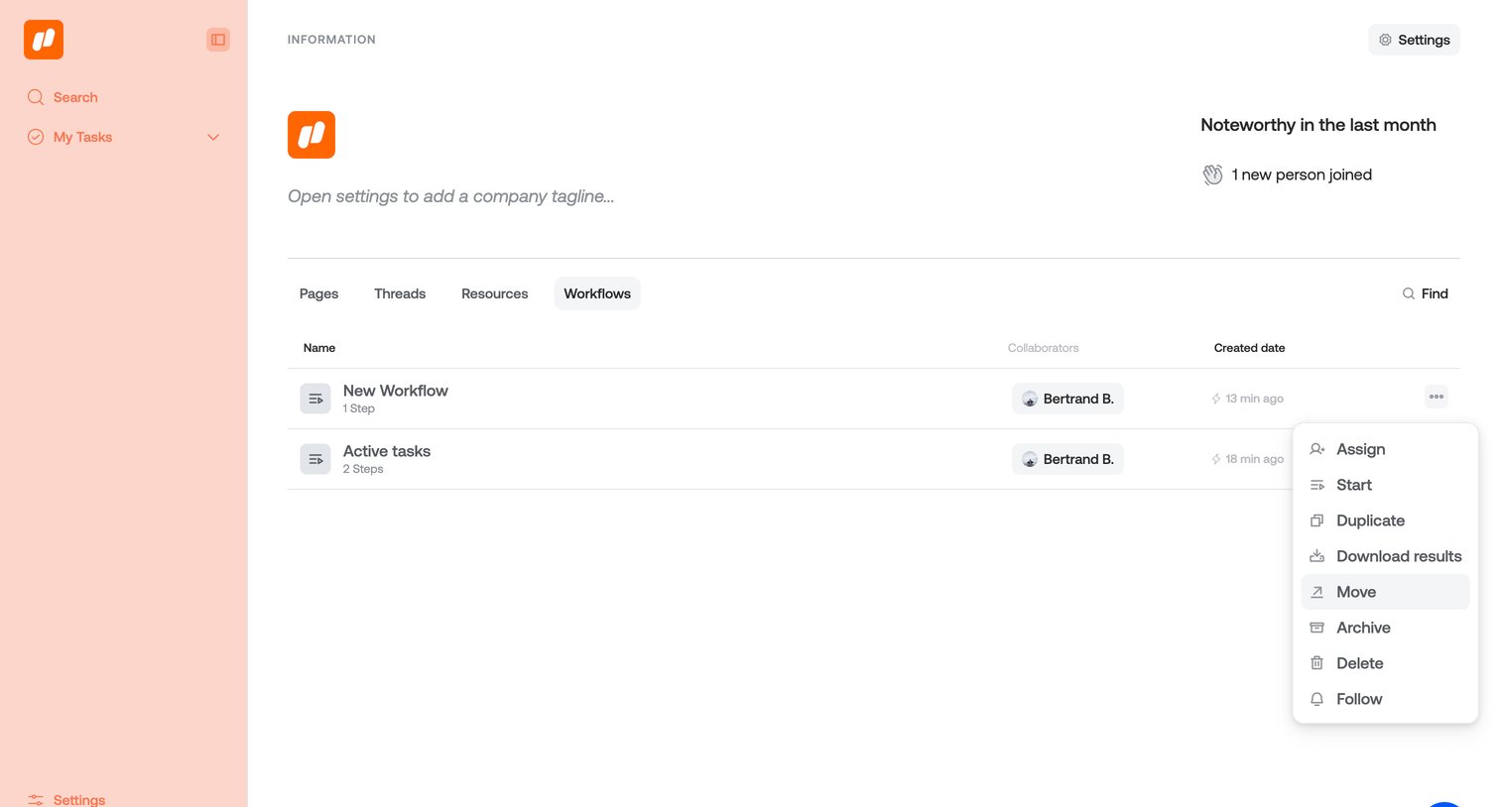Click the Created date column header
1500x807 pixels.
(1249, 348)
